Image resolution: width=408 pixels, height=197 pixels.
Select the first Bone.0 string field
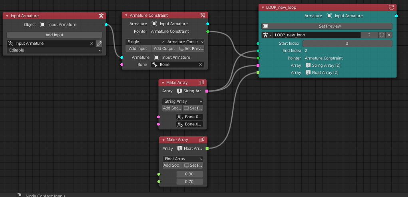point(190,117)
